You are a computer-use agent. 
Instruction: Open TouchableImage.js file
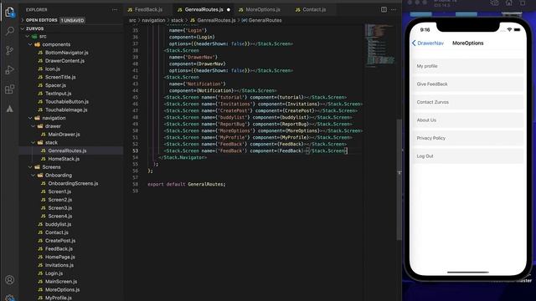[x=66, y=110]
